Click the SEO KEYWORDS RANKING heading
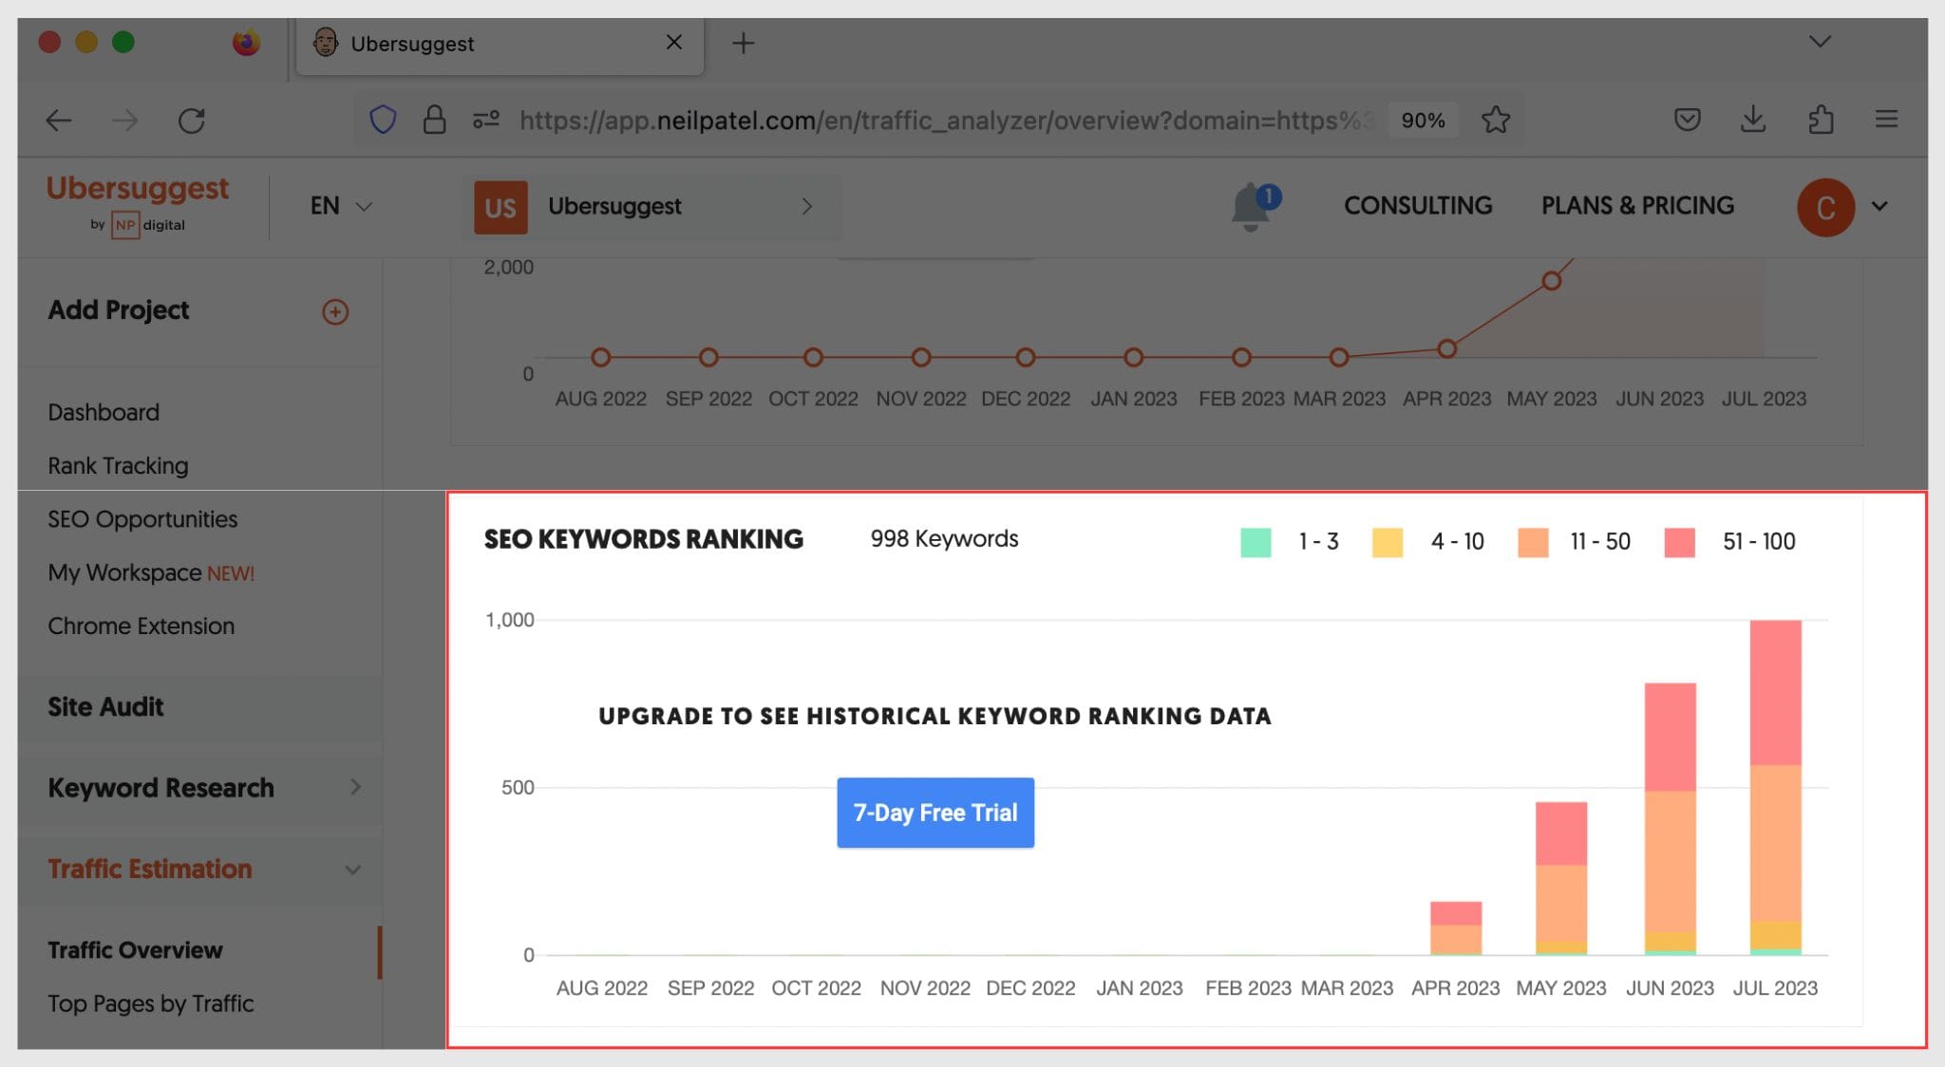1945x1067 pixels. (643, 539)
